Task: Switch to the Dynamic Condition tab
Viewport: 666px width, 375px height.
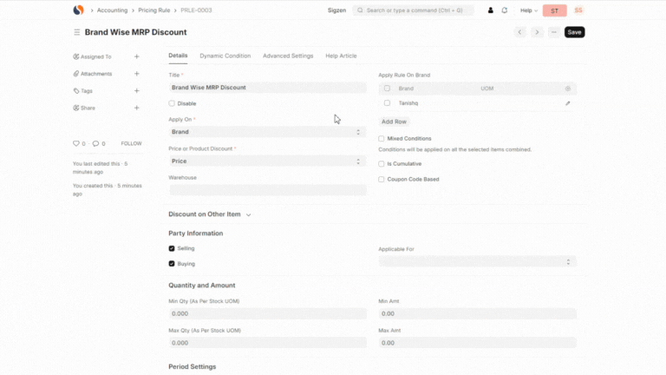Action: [x=225, y=56]
